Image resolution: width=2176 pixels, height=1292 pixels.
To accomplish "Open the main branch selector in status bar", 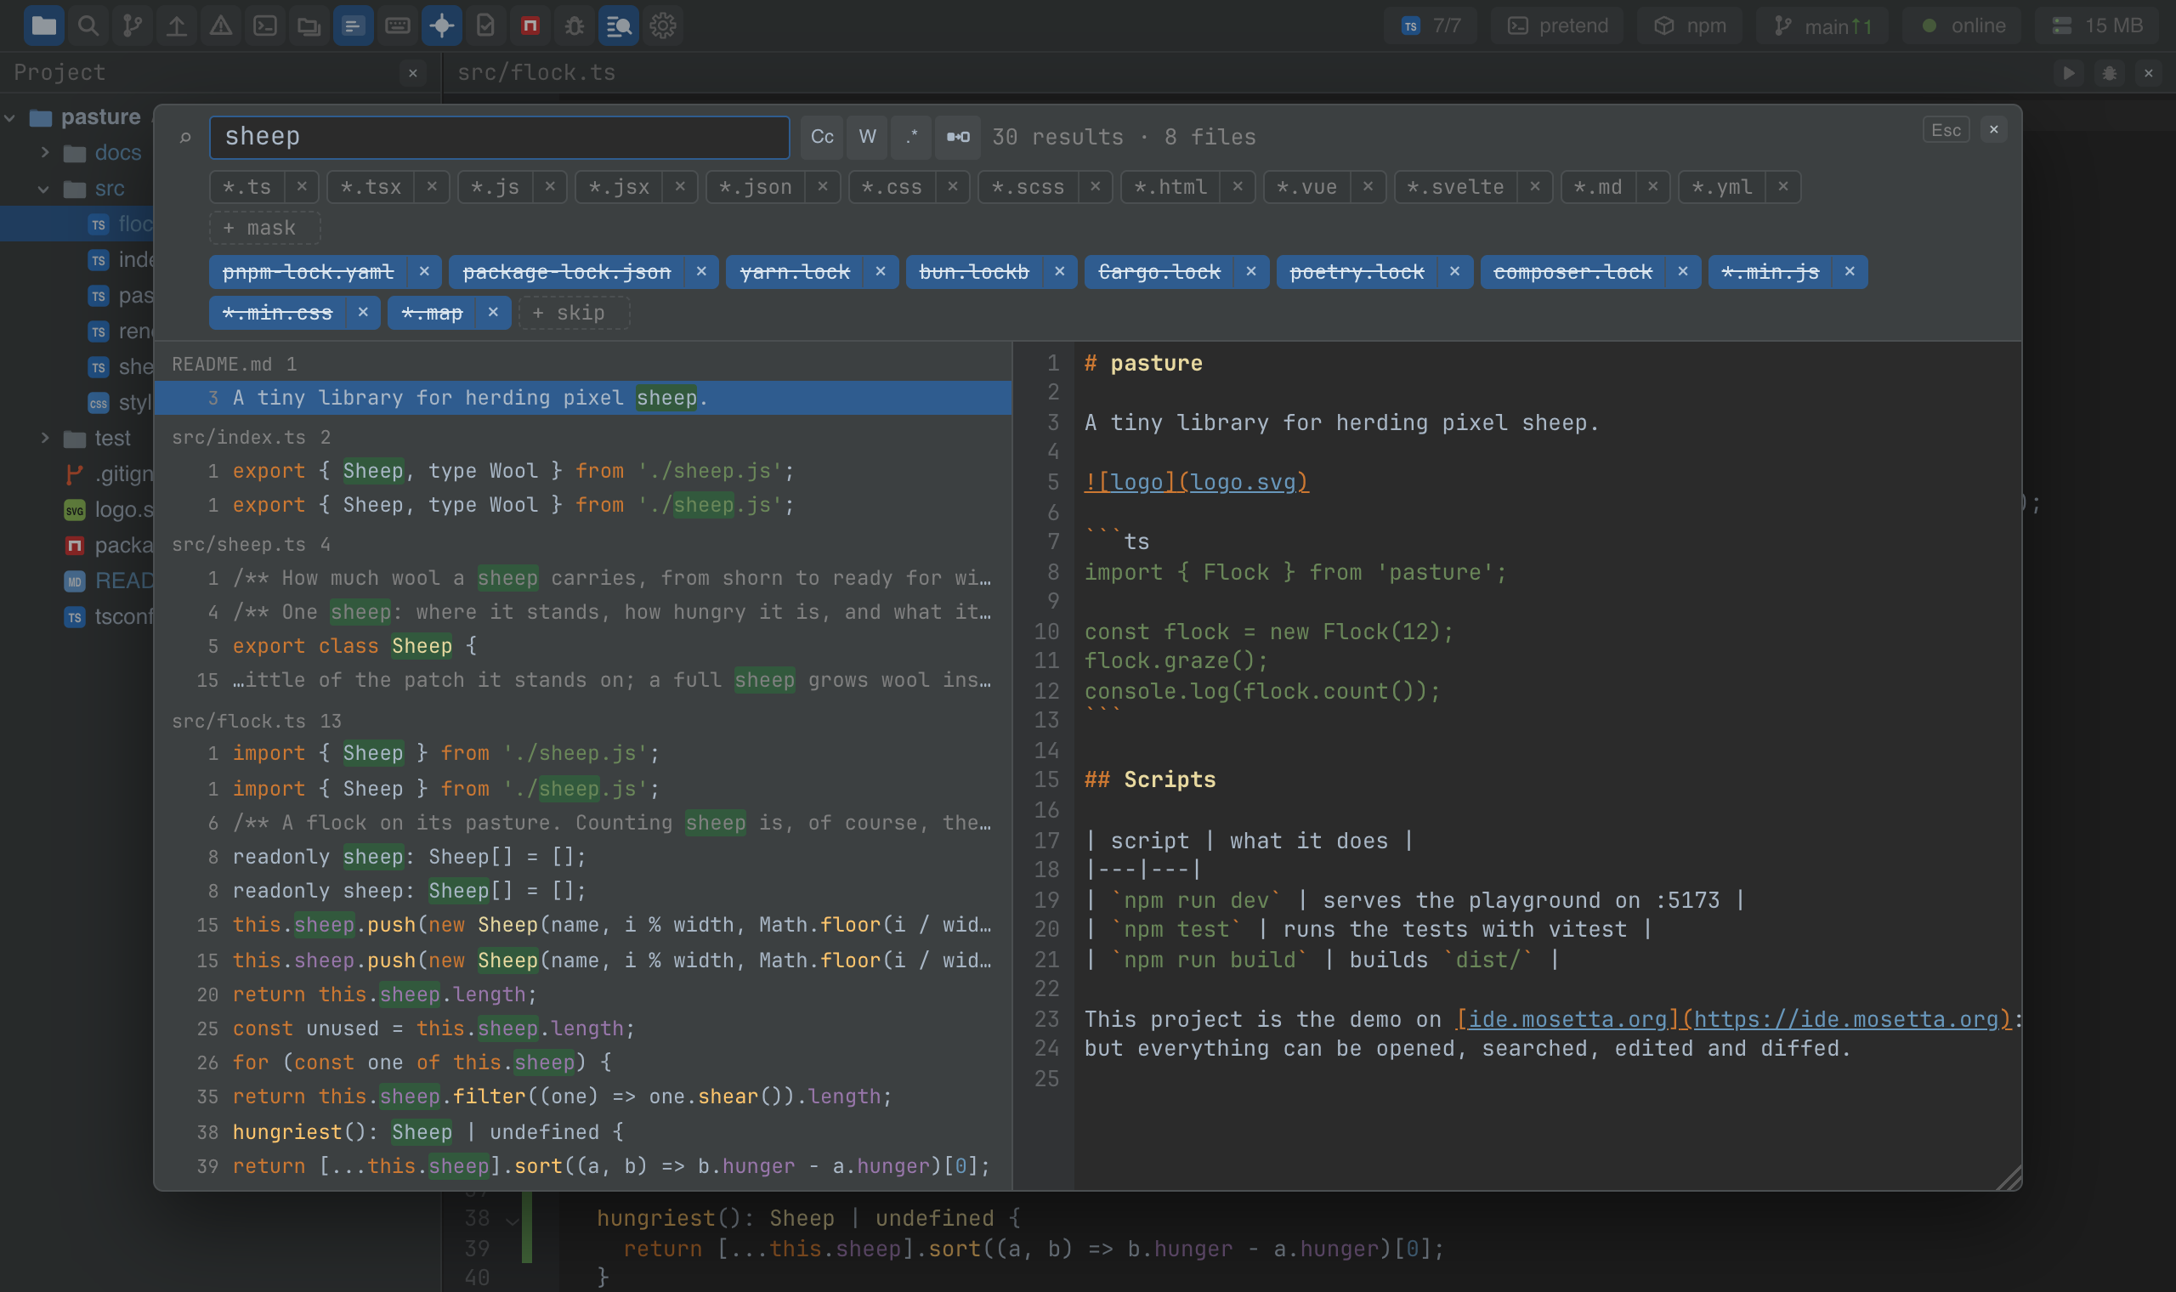I will [x=1822, y=25].
